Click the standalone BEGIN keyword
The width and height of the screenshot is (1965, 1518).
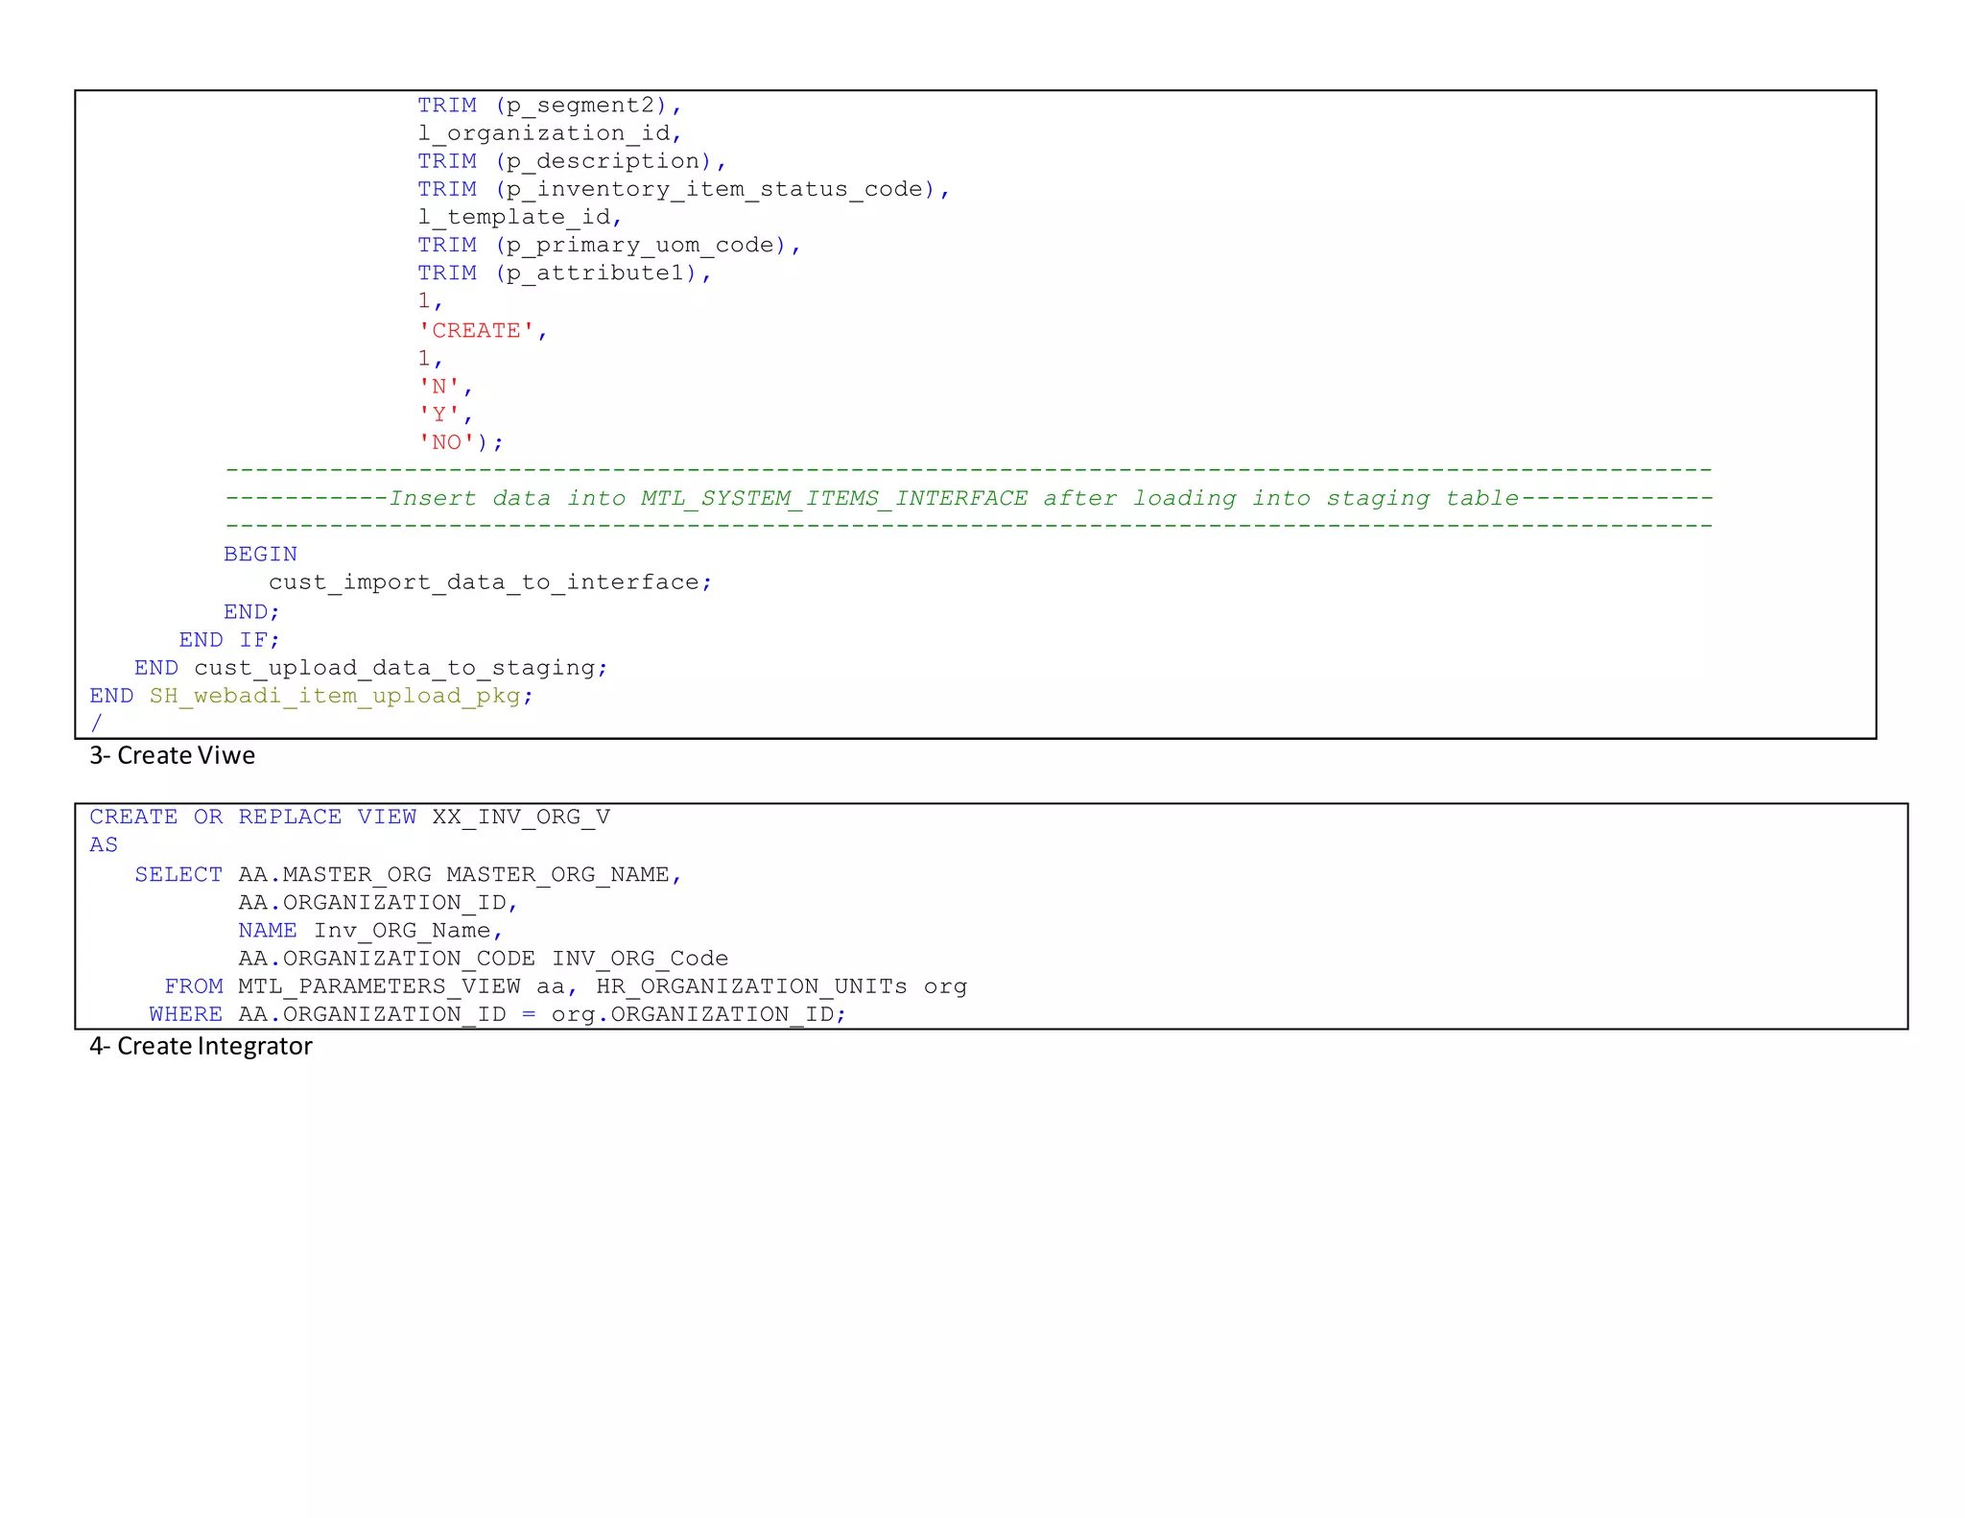coord(260,555)
